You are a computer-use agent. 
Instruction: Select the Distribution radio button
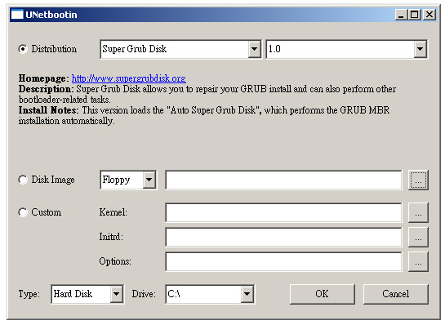point(23,49)
